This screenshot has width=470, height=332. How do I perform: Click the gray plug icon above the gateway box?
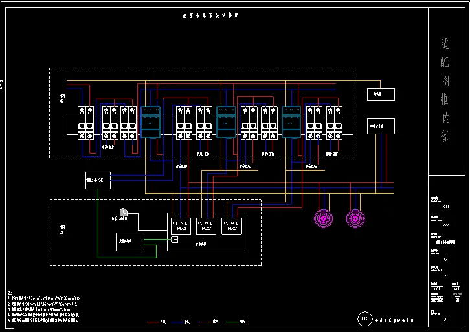click(x=124, y=213)
